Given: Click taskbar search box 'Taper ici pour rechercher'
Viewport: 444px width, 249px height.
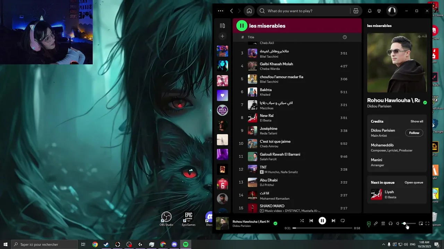Looking at the screenshot, I should (44, 245).
